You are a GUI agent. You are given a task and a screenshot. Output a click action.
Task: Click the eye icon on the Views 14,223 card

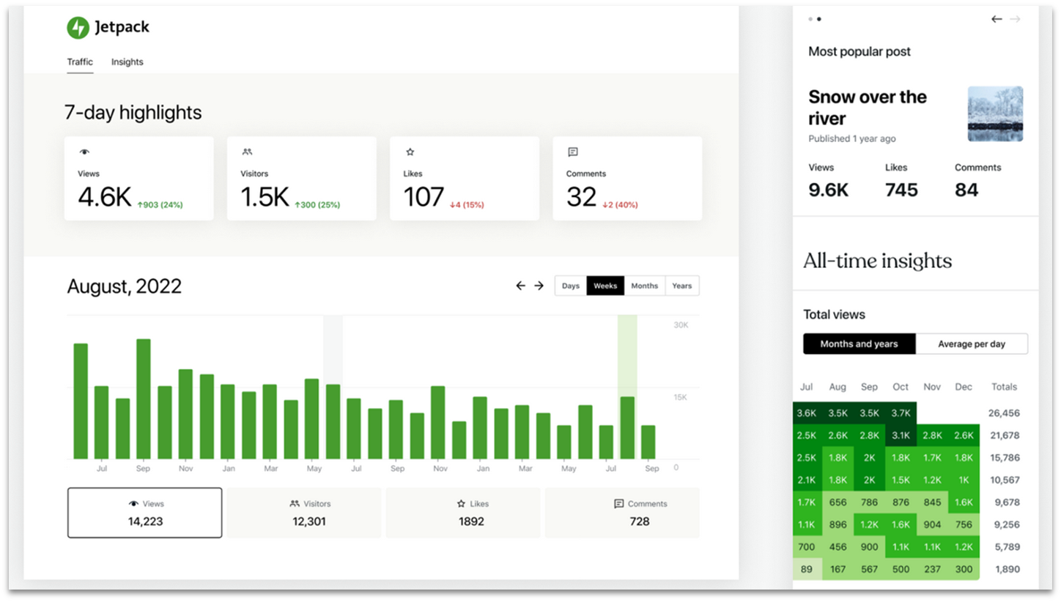tap(132, 503)
